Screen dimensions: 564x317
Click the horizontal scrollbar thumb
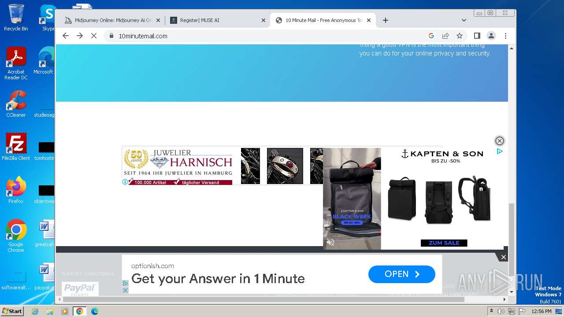tap(263, 299)
